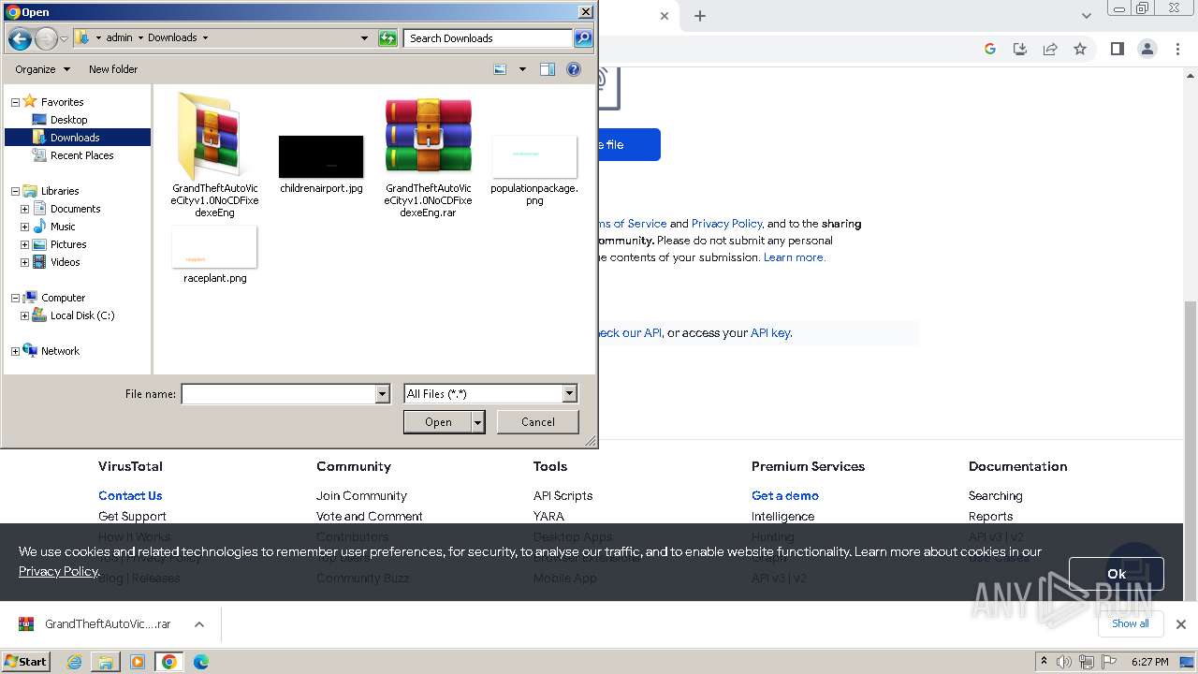The image size is (1198, 674).
Task: Open Microsoft Edge from taskbar
Action: click(201, 662)
